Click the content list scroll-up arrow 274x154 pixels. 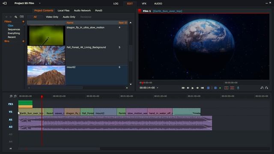(x=131, y=23)
